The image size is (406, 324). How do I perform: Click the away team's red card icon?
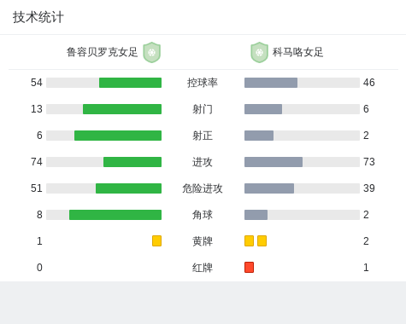point(249,267)
